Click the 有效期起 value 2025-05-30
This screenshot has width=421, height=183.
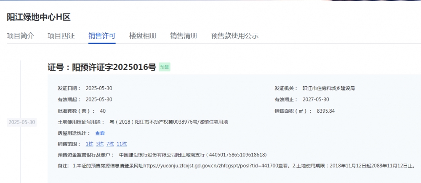[x=99, y=100]
